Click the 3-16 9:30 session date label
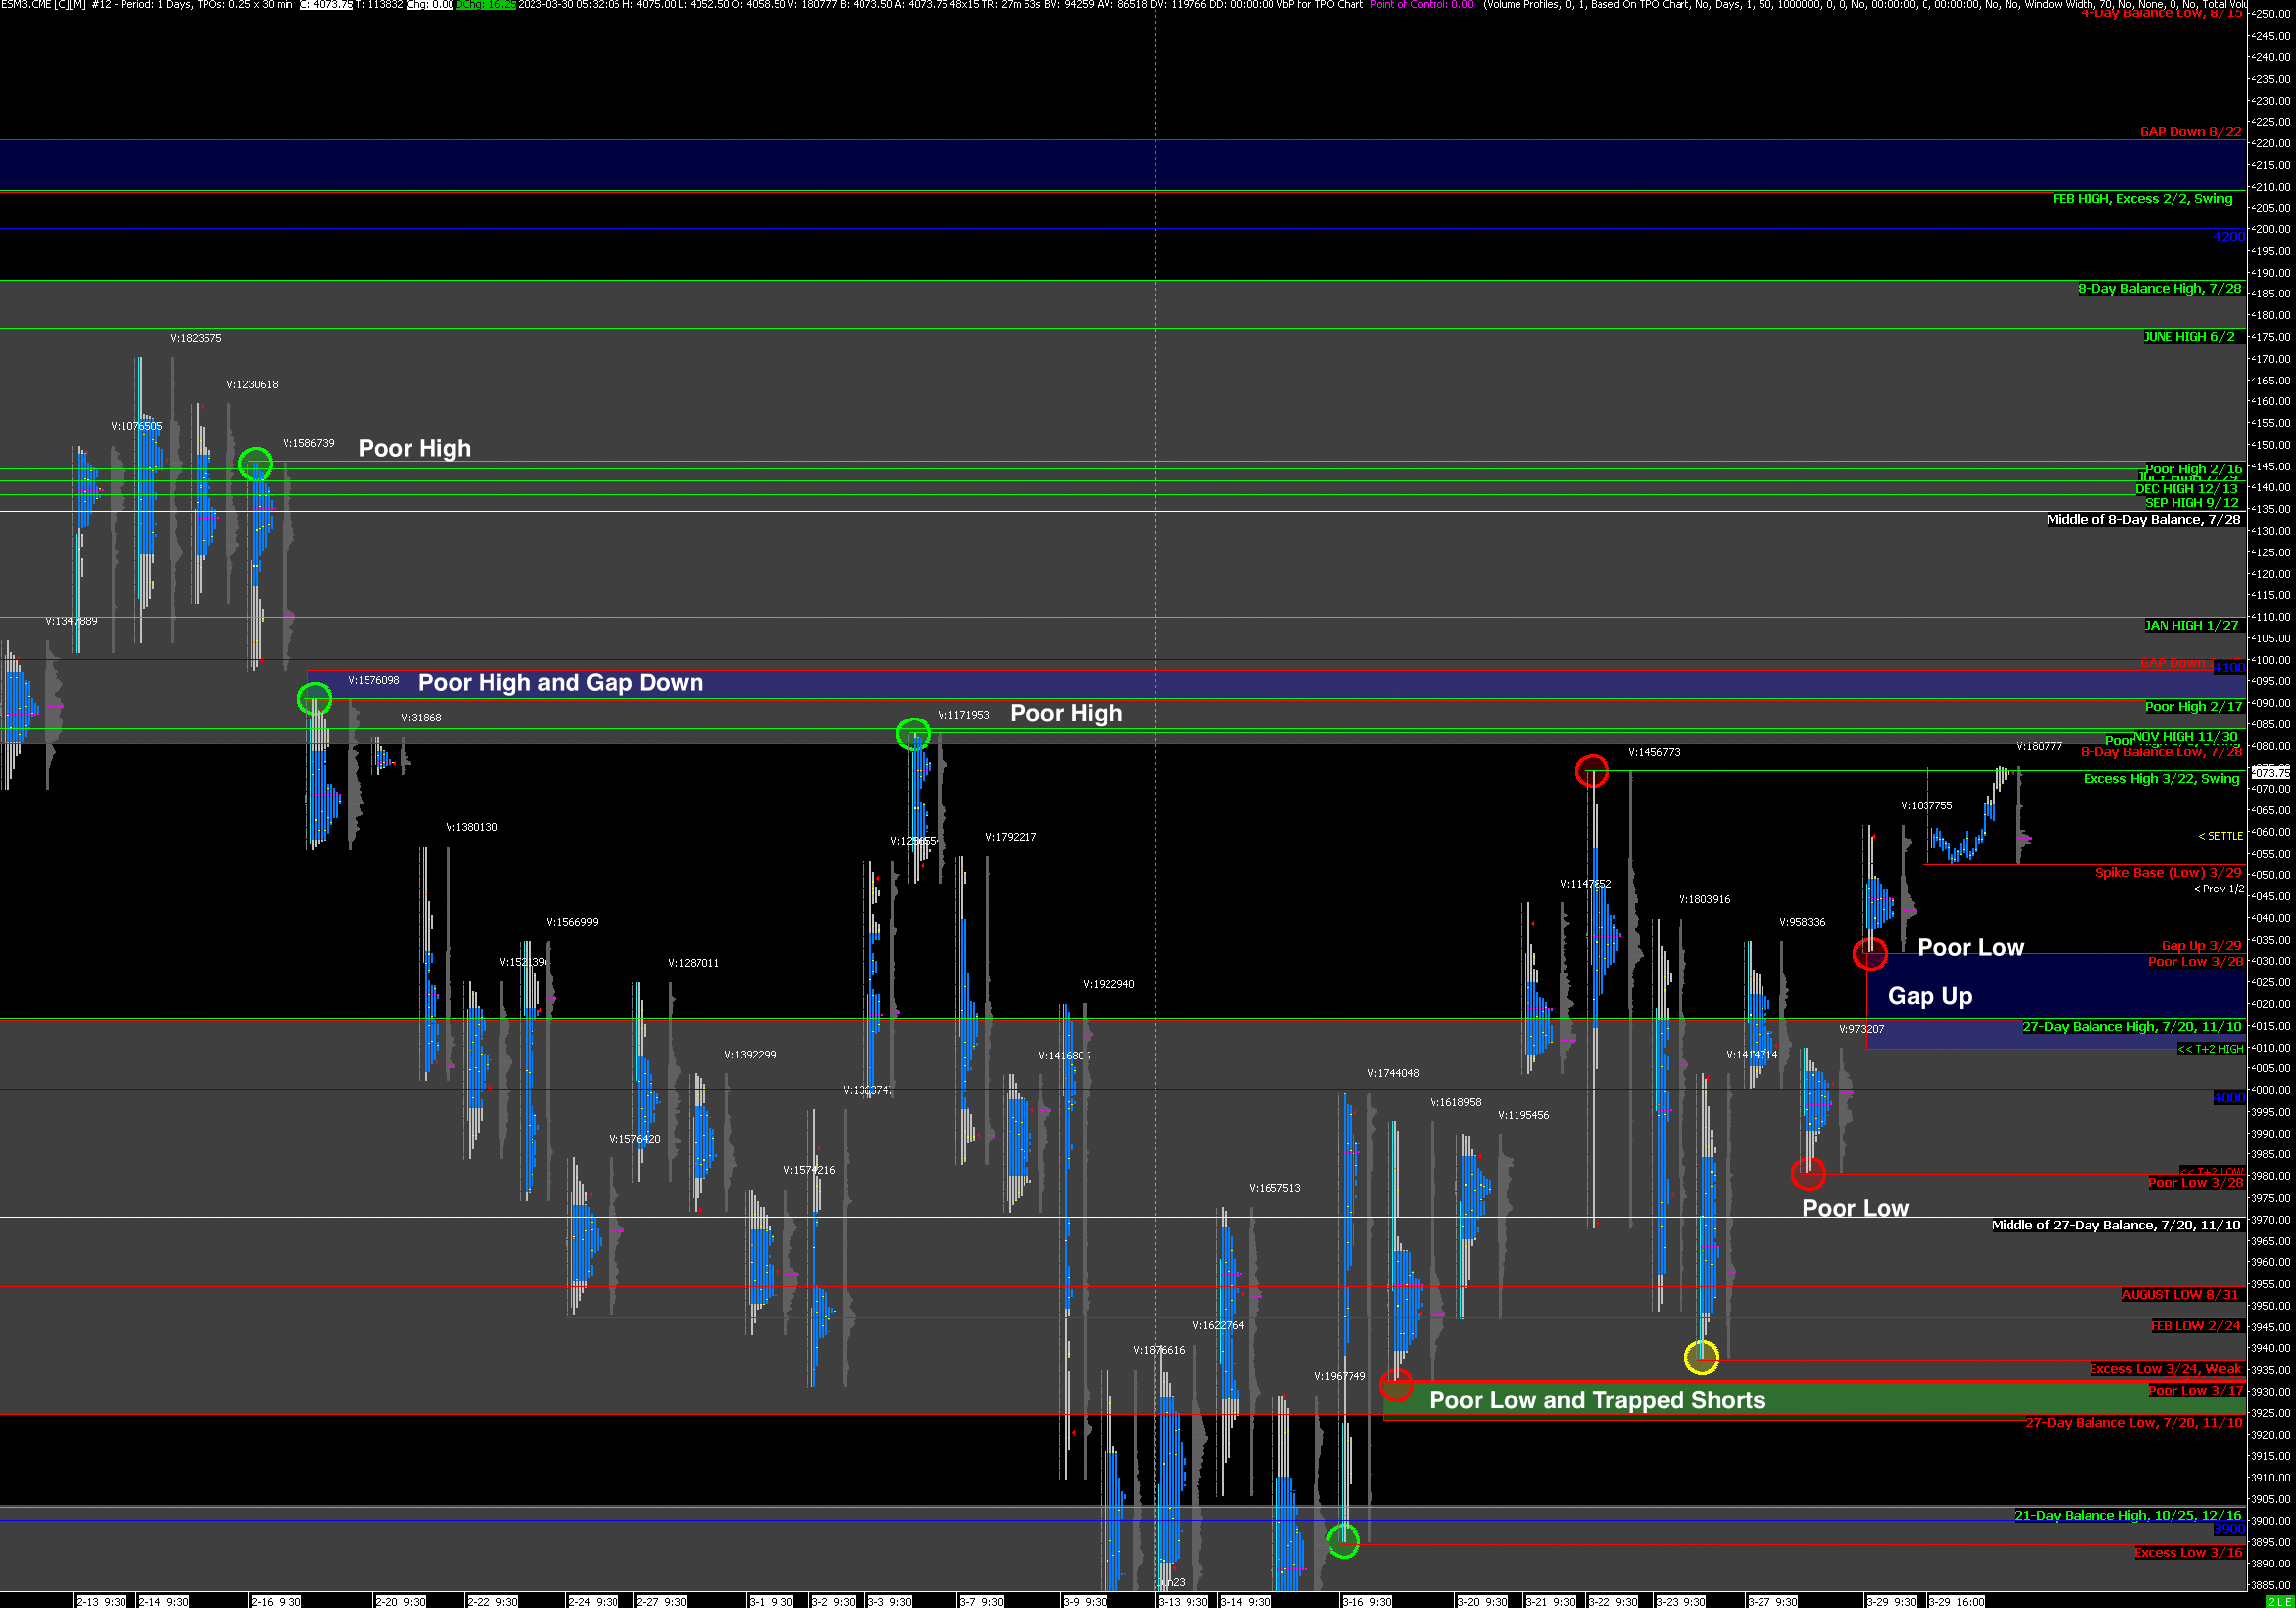Image resolution: width=2296 pixels, height=1608 pixels. [x=1366, y=1602]
